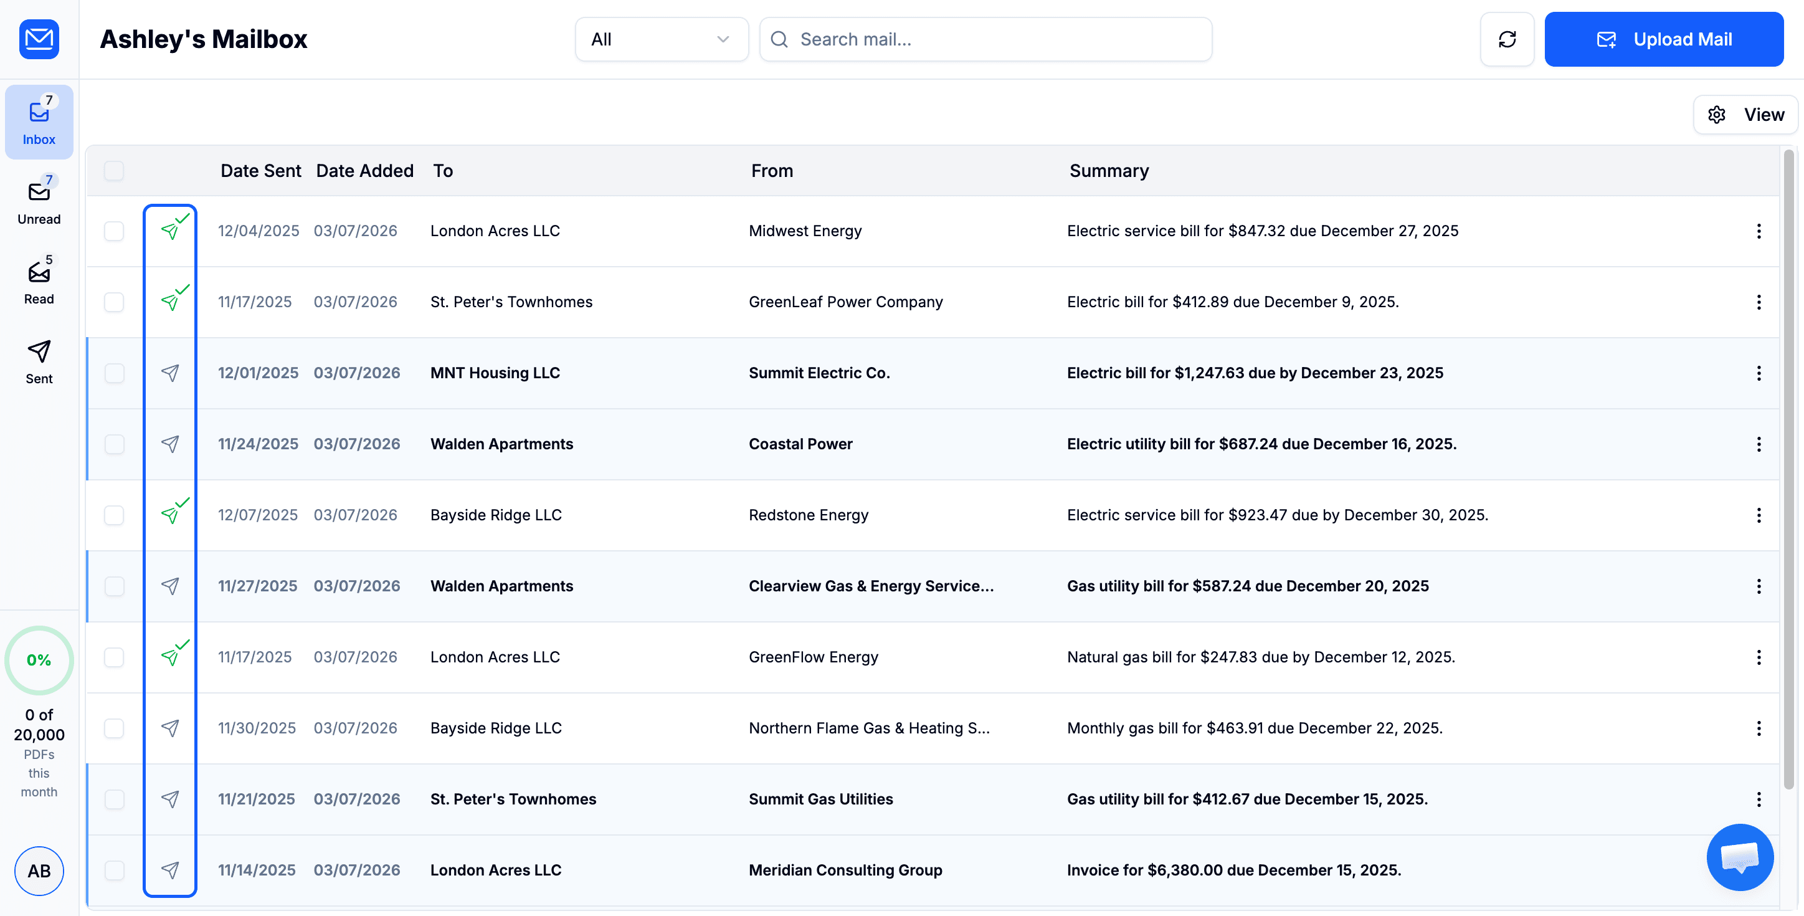Screen dimensions: 1804x916
Task: Click inside the Search mail field
Action: click(985, 39)
